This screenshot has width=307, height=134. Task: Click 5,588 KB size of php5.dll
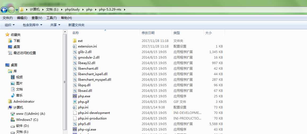(216, 124)
